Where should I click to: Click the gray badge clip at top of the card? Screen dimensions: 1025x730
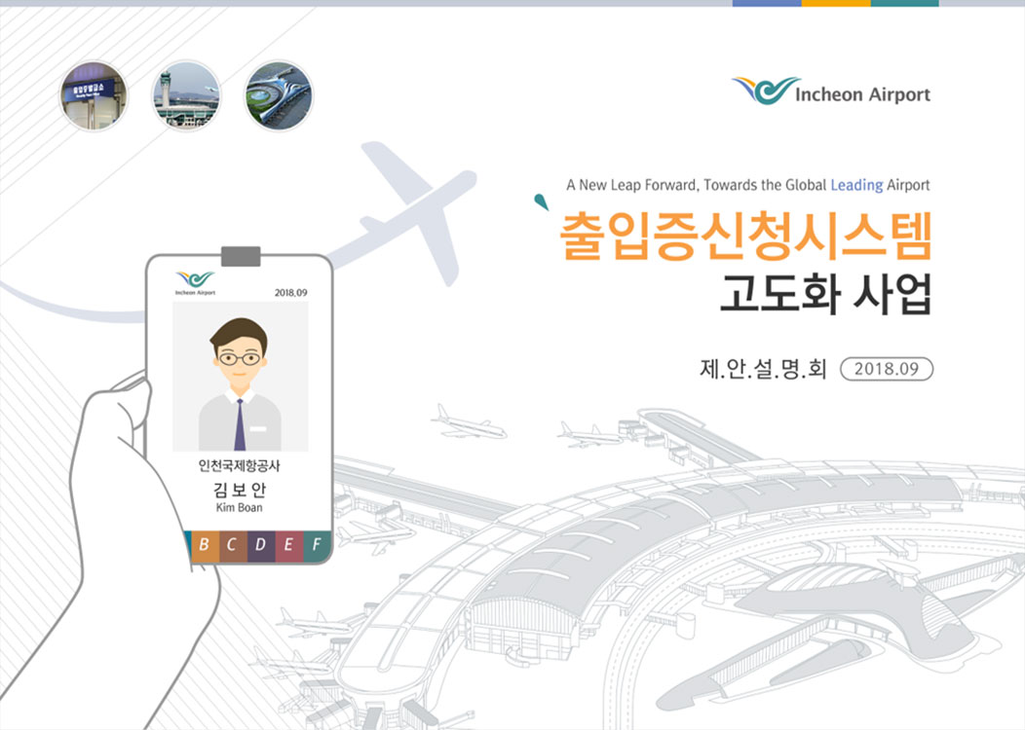click(x=241, y=256)
